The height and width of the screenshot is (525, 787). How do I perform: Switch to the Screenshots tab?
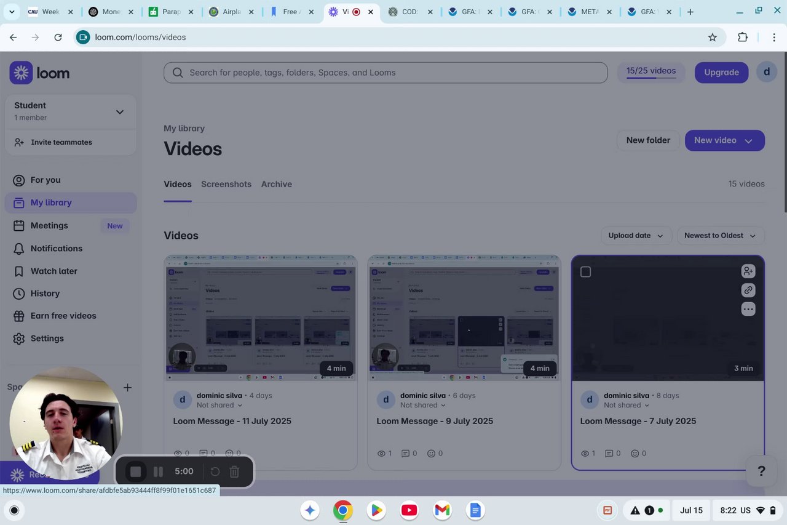click(226, 184)
